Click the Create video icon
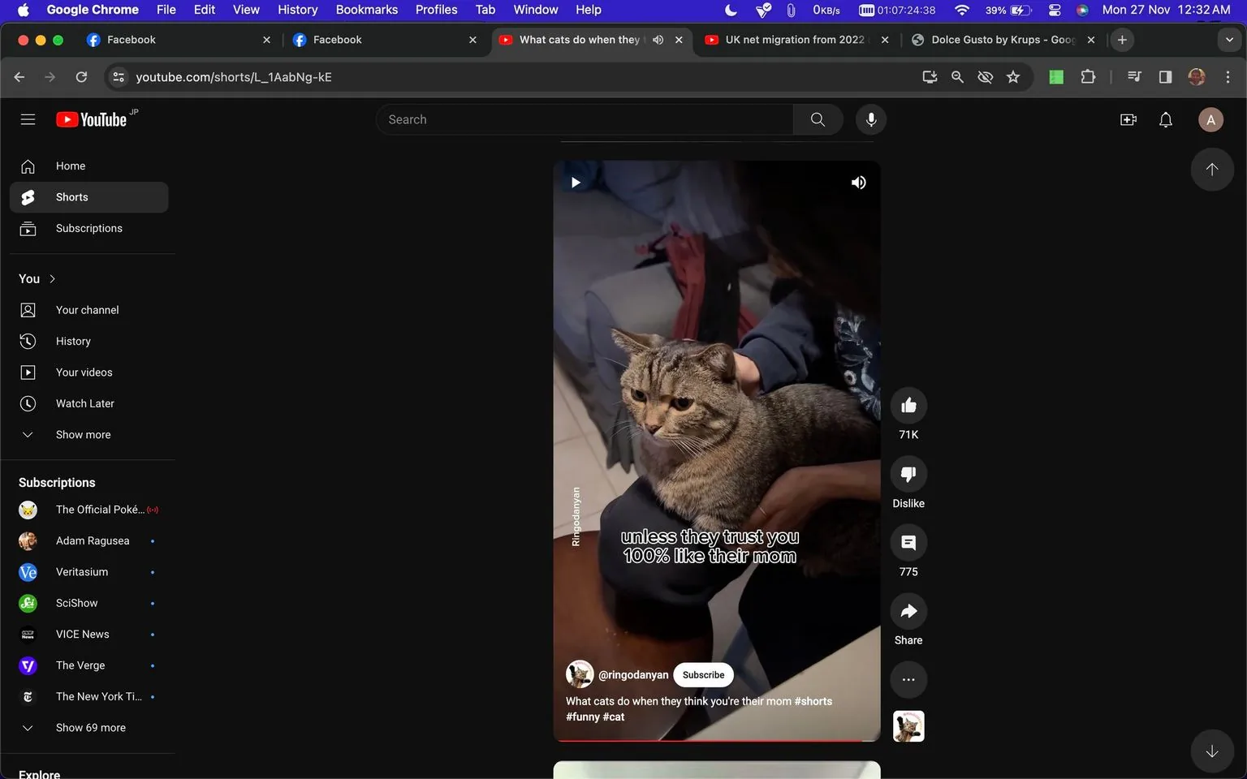Image resolution: width=1247 pixels, height=779 pixels. [1128, 119]
